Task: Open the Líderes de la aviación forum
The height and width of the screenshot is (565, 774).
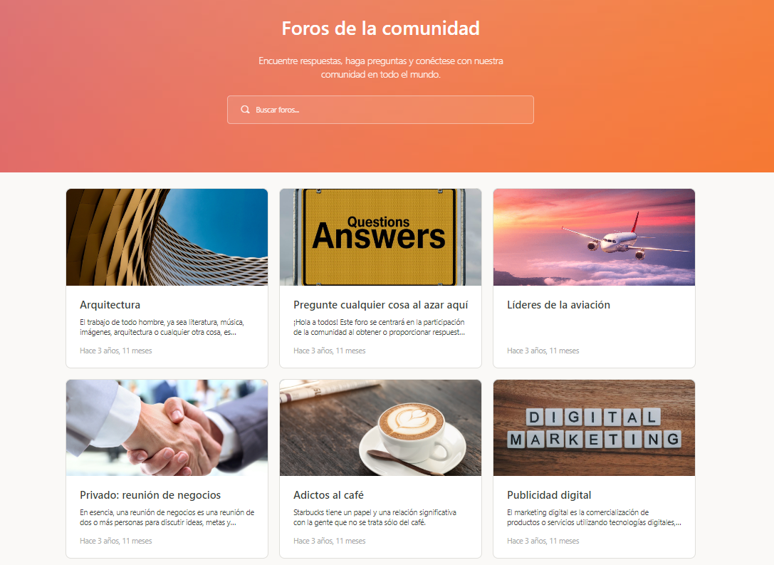Action: coord(558,305)
